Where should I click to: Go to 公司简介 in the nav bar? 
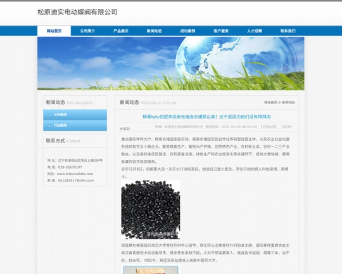(x=87, y=31)
